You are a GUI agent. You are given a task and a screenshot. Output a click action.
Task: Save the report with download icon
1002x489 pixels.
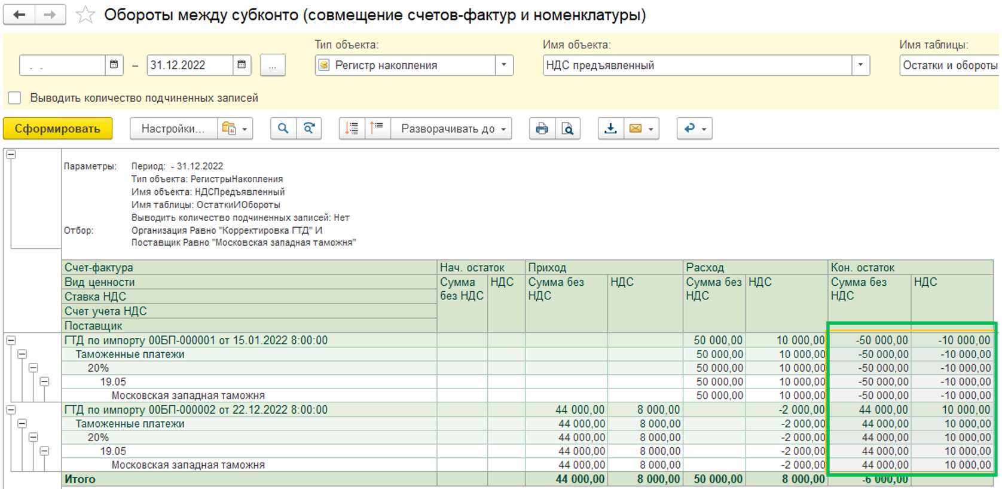coord(610,129)
